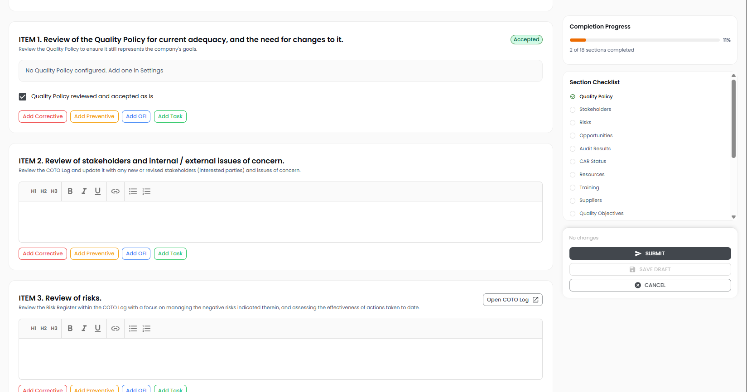Select the Audit Results checklist circle

point(573,149)
